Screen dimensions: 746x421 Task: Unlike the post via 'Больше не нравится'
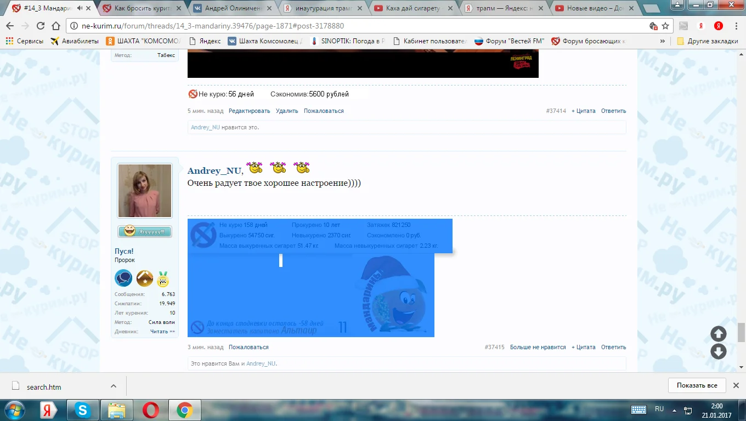(x=538, y=347)
